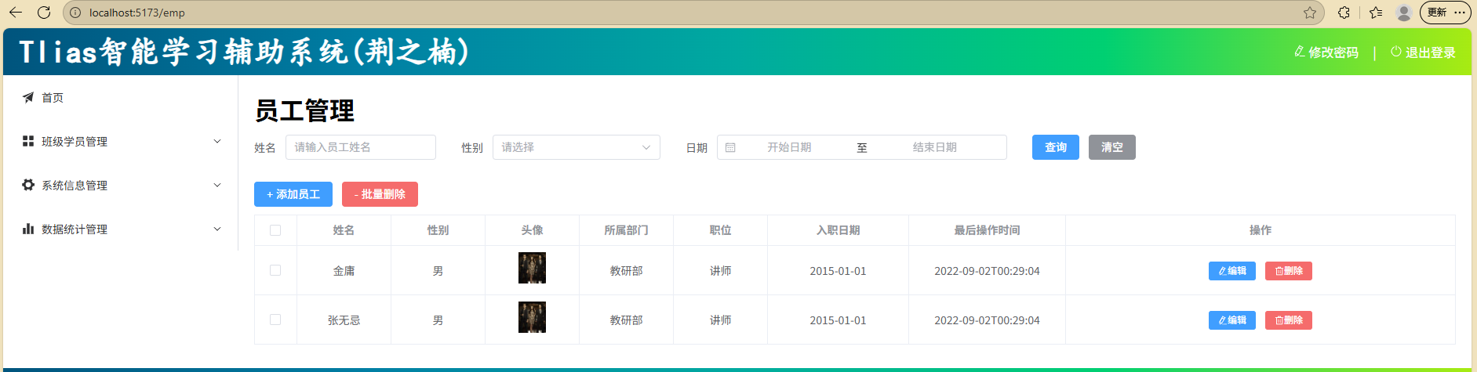Screen dimensions: 1477x372
Task: Check the checkbox for employee 张无忌
Action: click(x=275, y=320)
